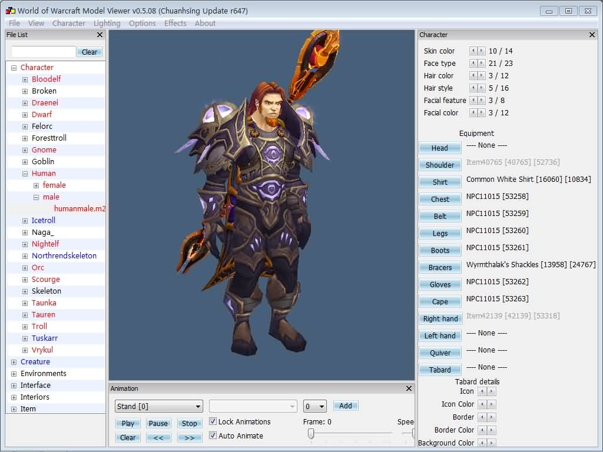Select the Orc tree item
This screenshot has width=603, height=452.
tap(38, 268)
